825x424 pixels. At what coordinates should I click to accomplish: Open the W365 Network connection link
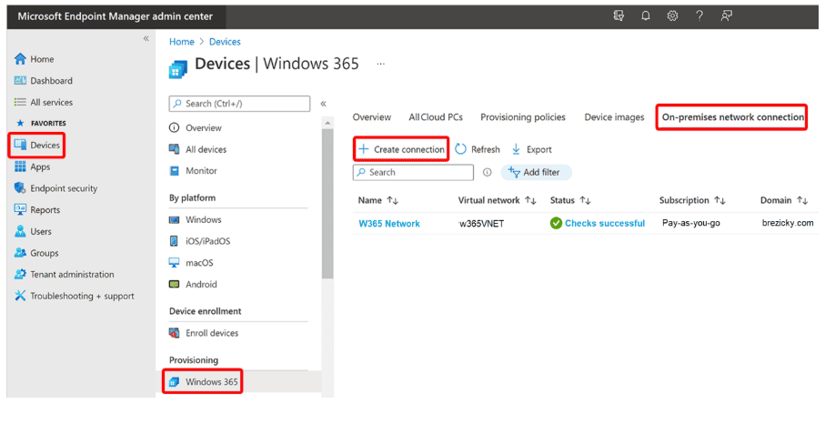[x=388, y=224]
